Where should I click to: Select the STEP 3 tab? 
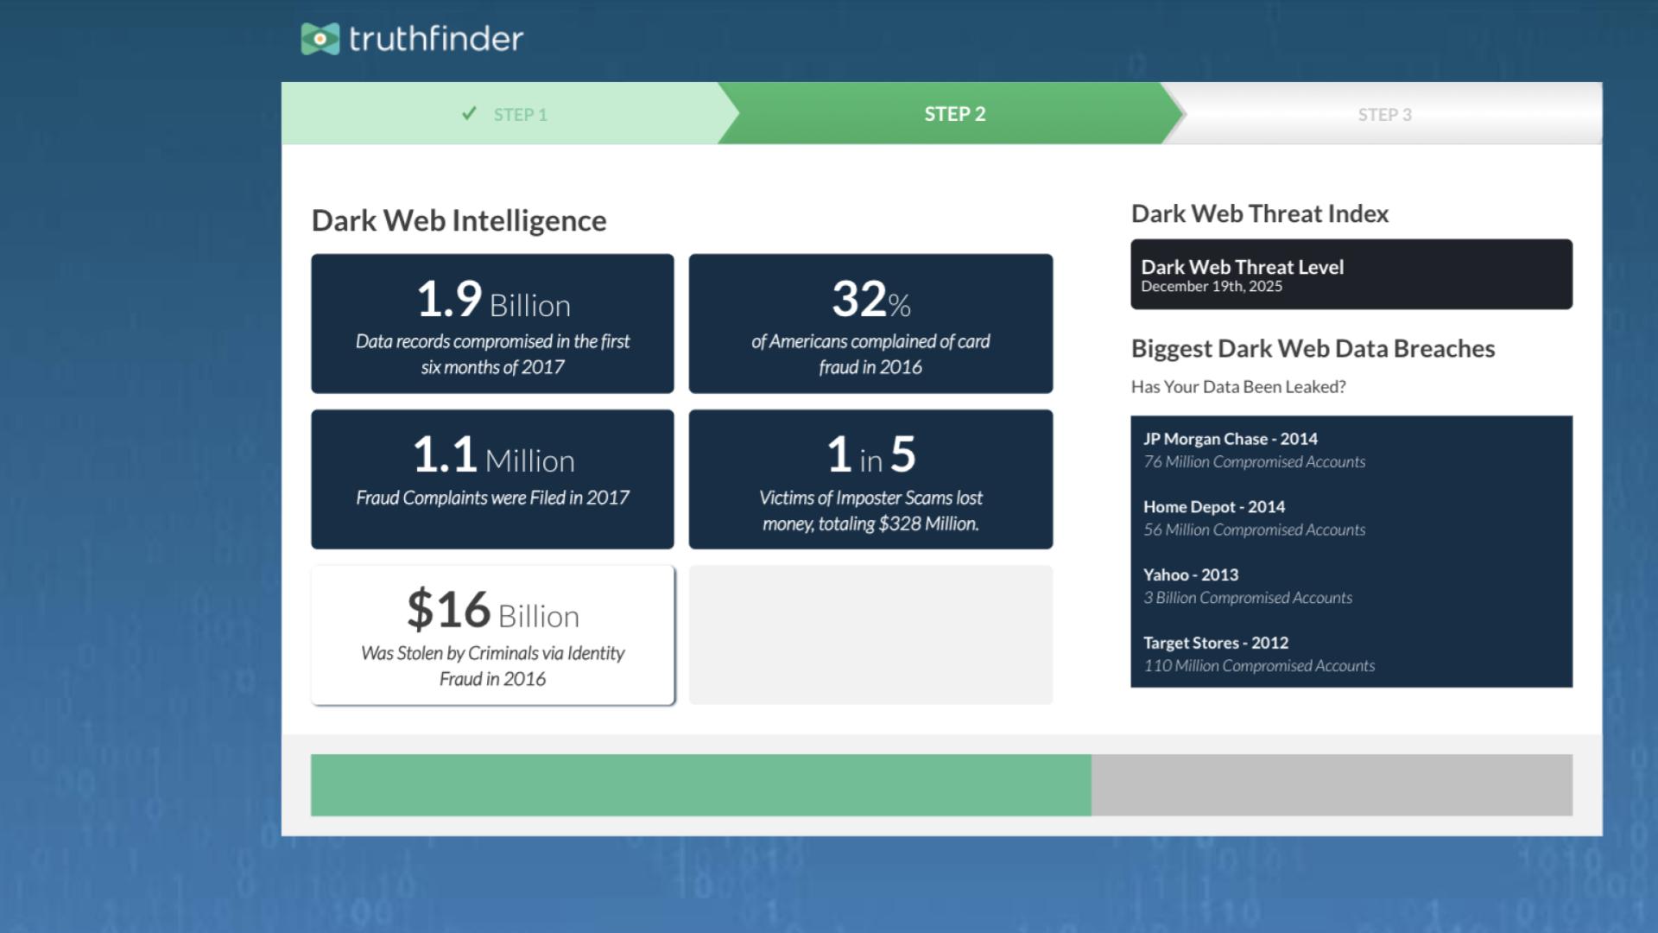pos(1384,114)
